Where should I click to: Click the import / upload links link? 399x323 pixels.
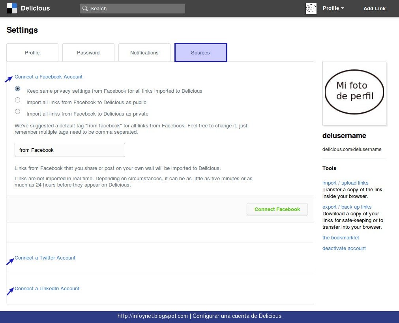pyautogui.click(x=345, y=183)
